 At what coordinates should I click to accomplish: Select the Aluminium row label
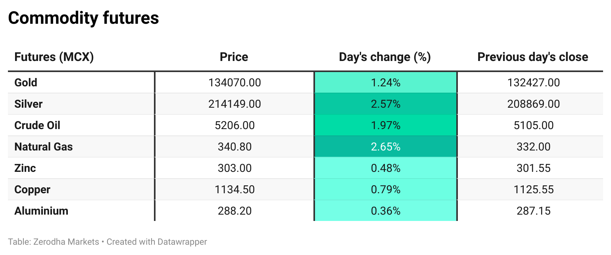pyautogui.click(x=41, y=211)
